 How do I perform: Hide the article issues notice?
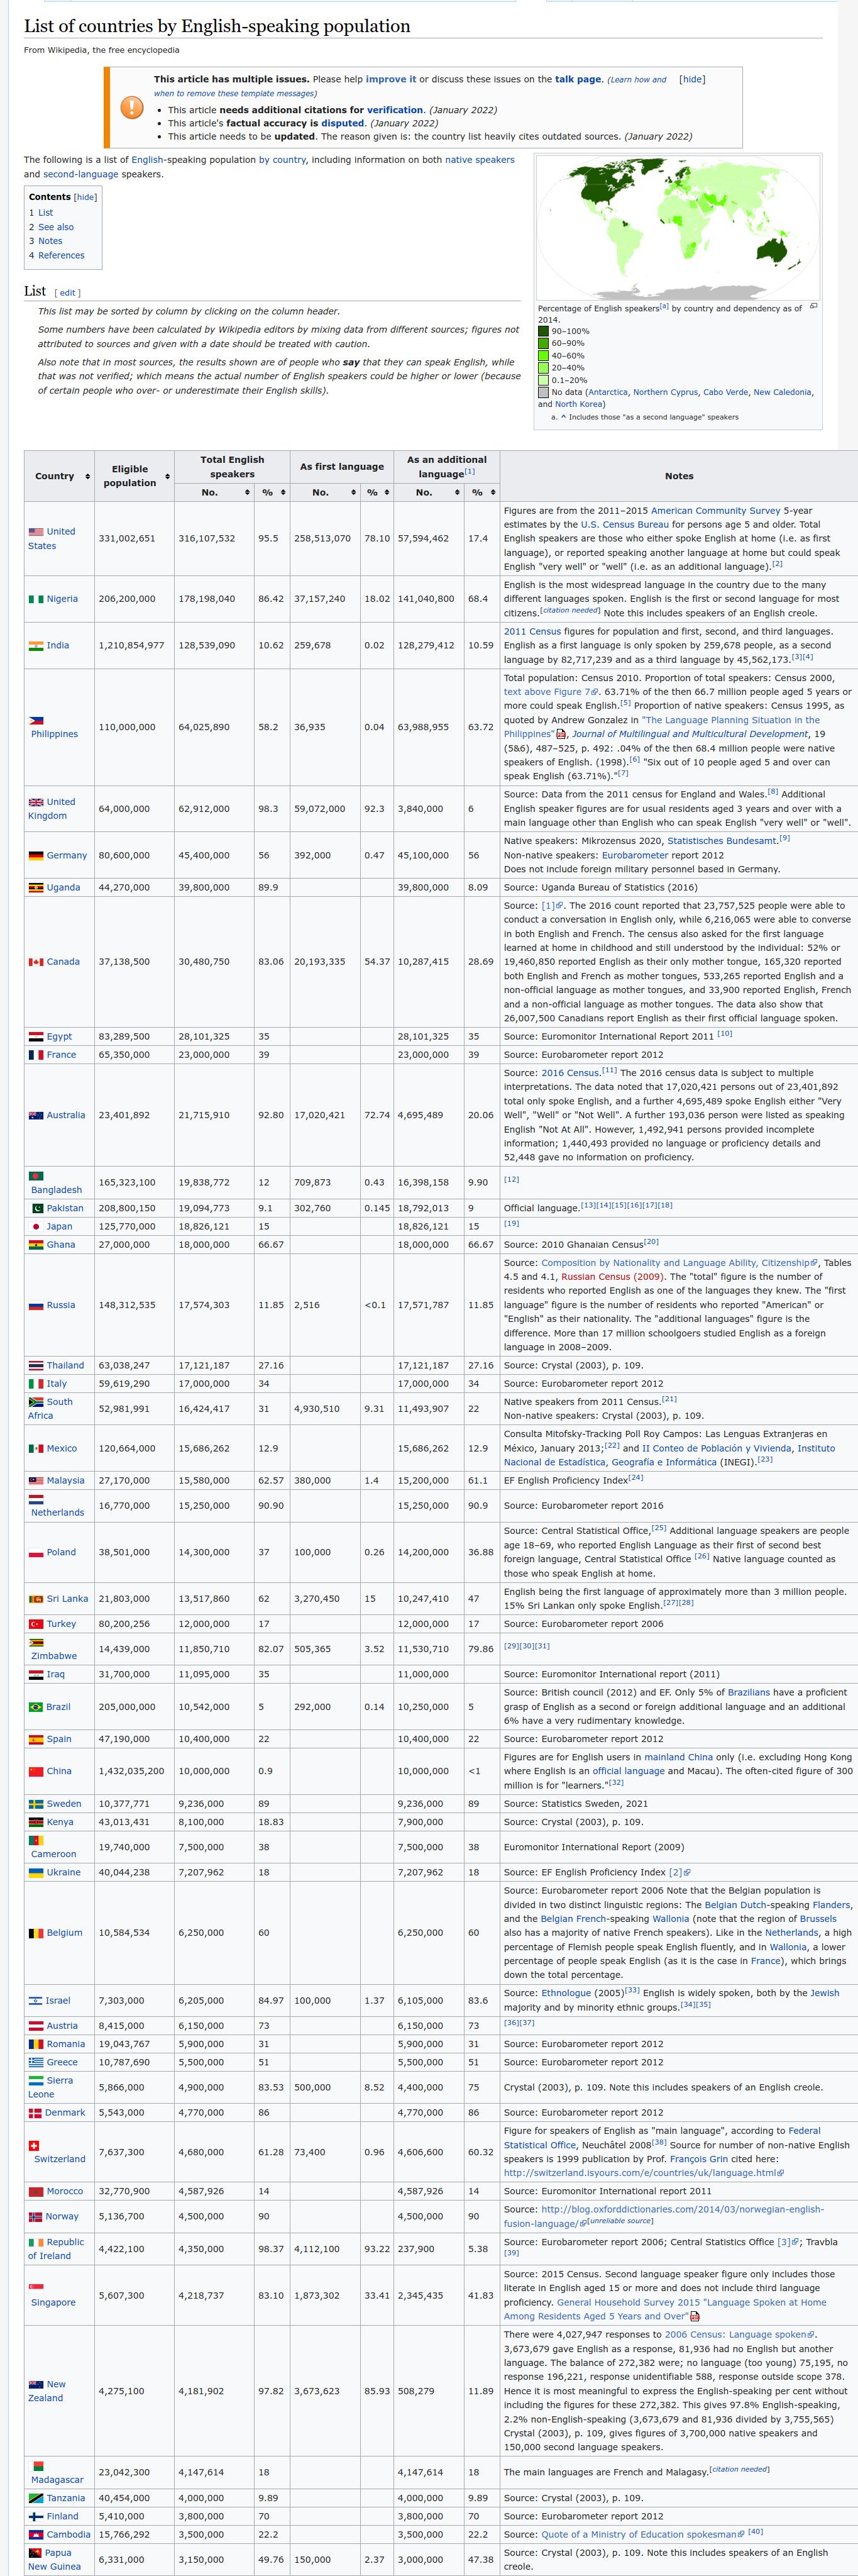pos(692,79)
